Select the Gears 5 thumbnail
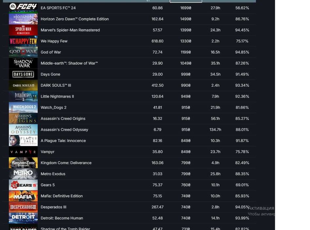This screenshot has width=310, height=230. point(23,185)
